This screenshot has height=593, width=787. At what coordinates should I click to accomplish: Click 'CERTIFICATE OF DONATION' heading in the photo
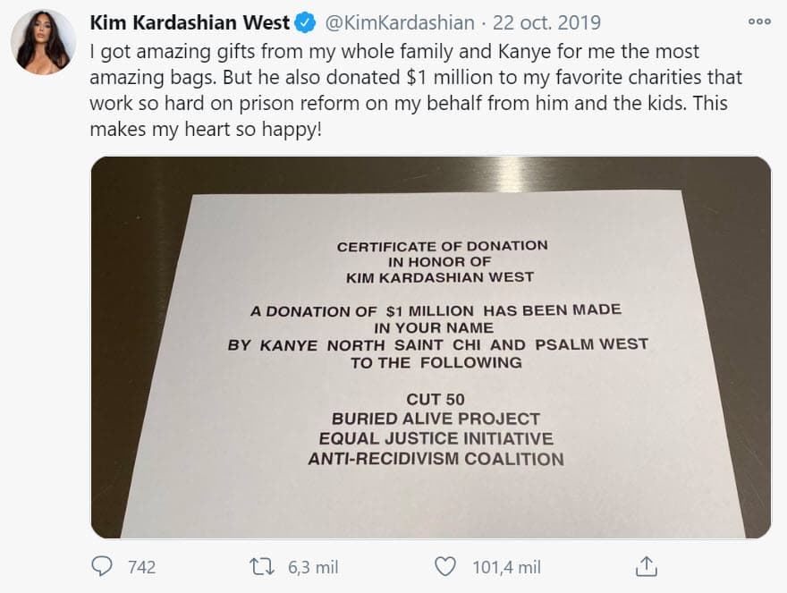[442, 245]
